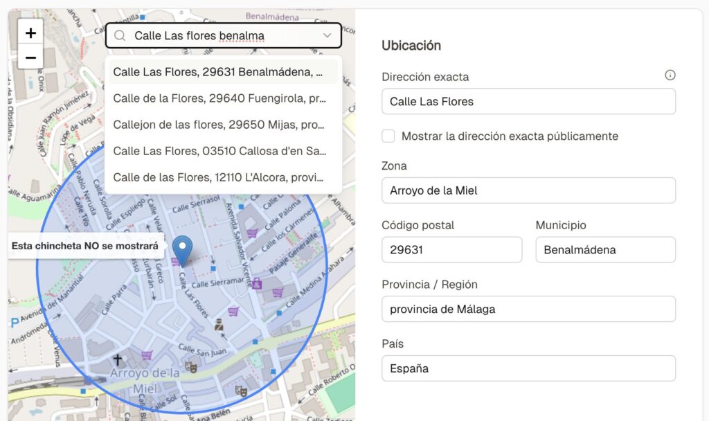The width and height of the screenshot is (709, 421).
Task: Click the police officer icon on map
Action: point(219,324)
